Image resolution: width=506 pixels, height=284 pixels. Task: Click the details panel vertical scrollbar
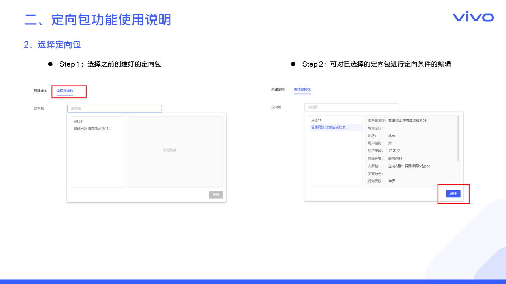tap(458, 138)
